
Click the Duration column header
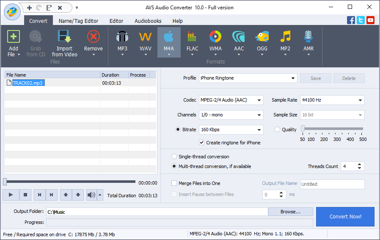click(114, 75)
